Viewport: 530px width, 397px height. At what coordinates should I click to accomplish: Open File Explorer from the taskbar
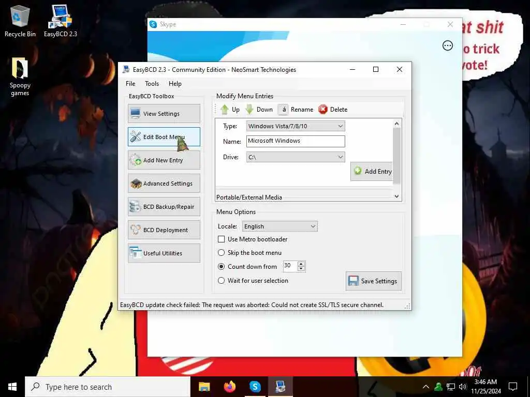click(x=204, y=387)
